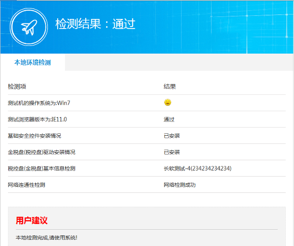Select the 结果 column header
This screenshot has width=294, height=246.
169,87
